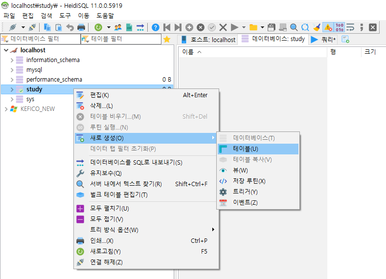Sort by the 이름 column header
The height and width of the screenshot is (279, 386).
pyautogui.click(x=253, y=52)
